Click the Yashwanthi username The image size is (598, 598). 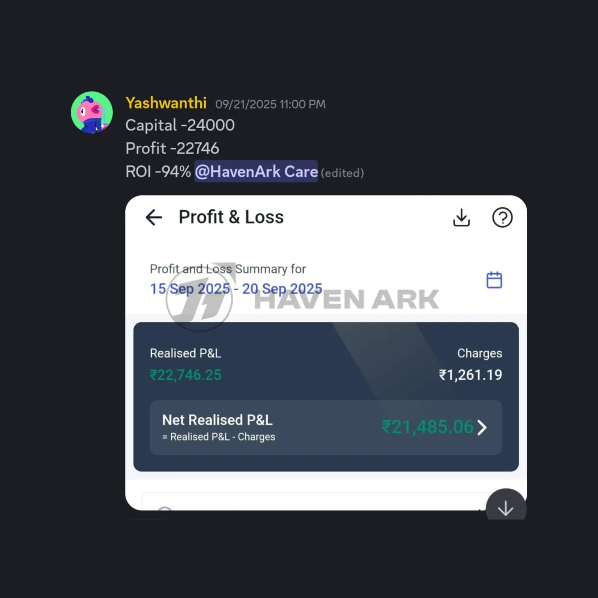[x=166, y=103]
